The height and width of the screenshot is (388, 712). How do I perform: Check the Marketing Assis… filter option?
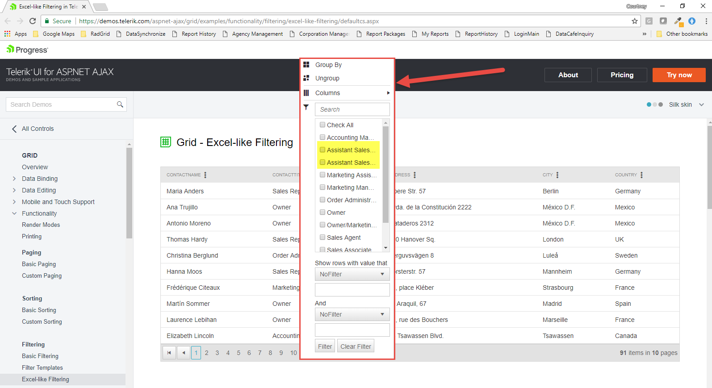click(322, 175)
